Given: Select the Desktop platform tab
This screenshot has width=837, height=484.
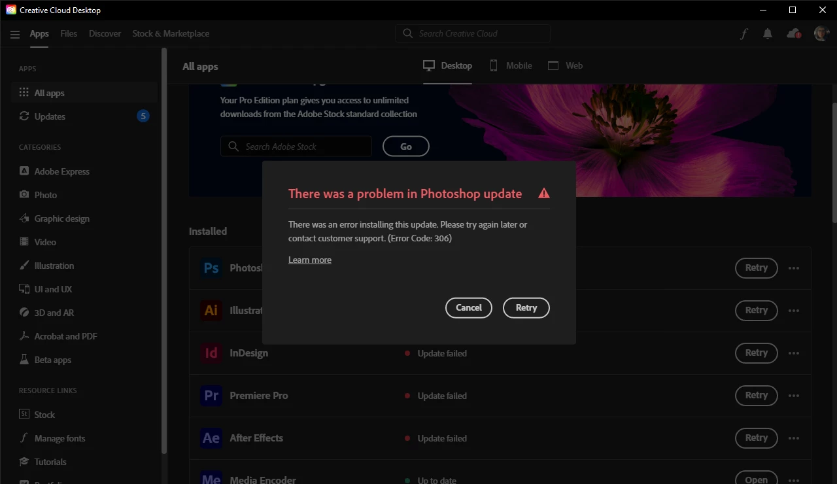Looking at the screenshot, I should click(447, 65).
